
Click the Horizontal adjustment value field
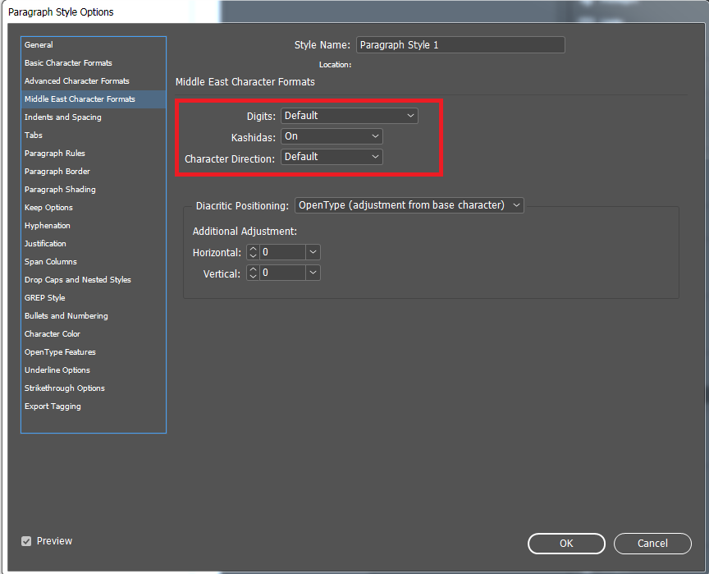coord(282,252)
